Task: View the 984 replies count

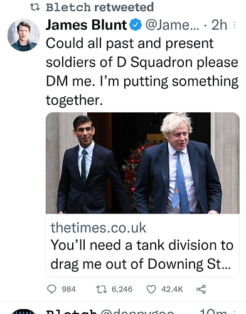Action: (x=69, y=290)
